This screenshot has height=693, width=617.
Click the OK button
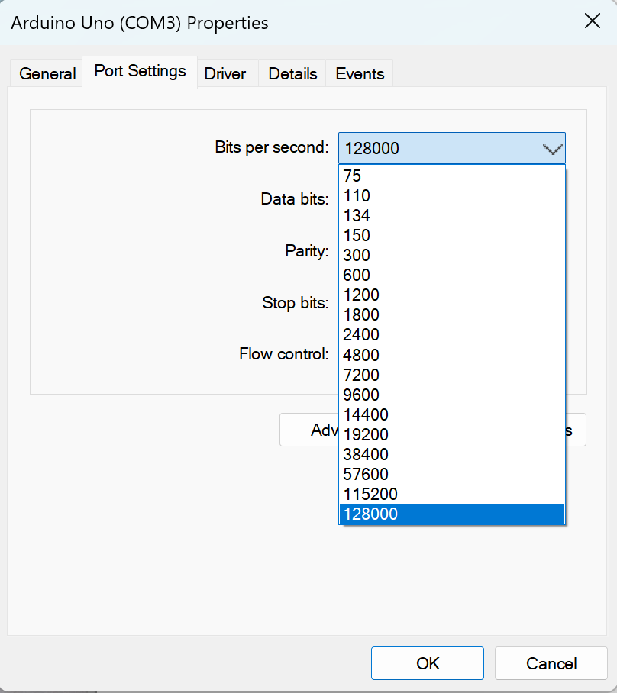(428, 663)
